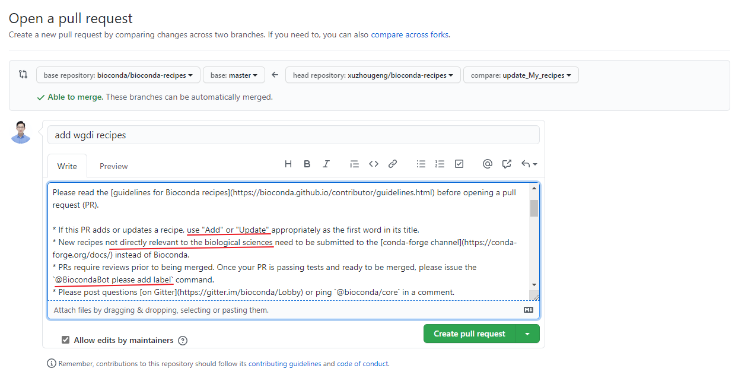Image resolution: width=732 pixels, height=381 pixels.
Task: Uncheck Allow edits by maintainers
Action: tap(66, 340)
